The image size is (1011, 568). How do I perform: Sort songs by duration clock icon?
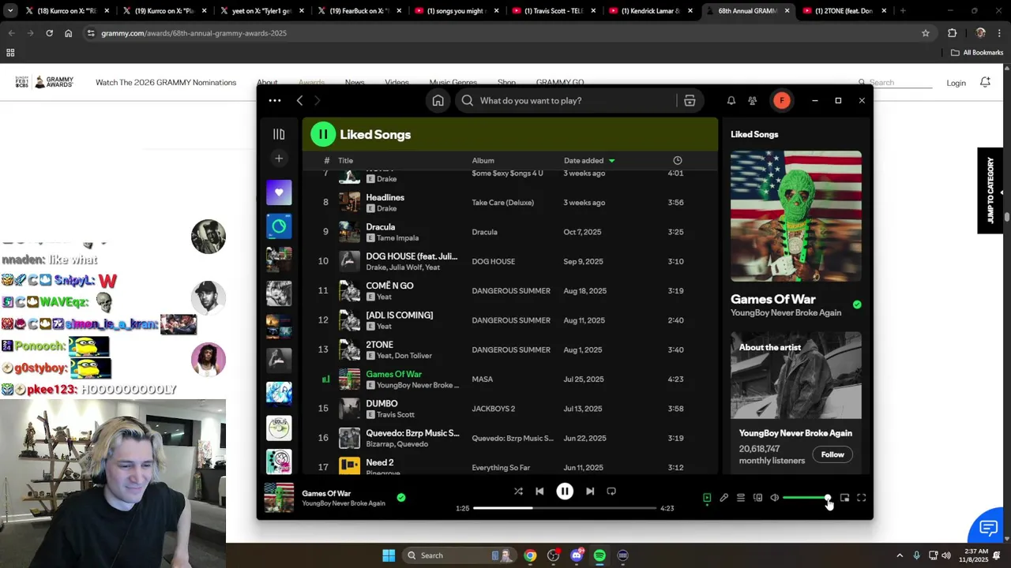(x=677, y=160)
